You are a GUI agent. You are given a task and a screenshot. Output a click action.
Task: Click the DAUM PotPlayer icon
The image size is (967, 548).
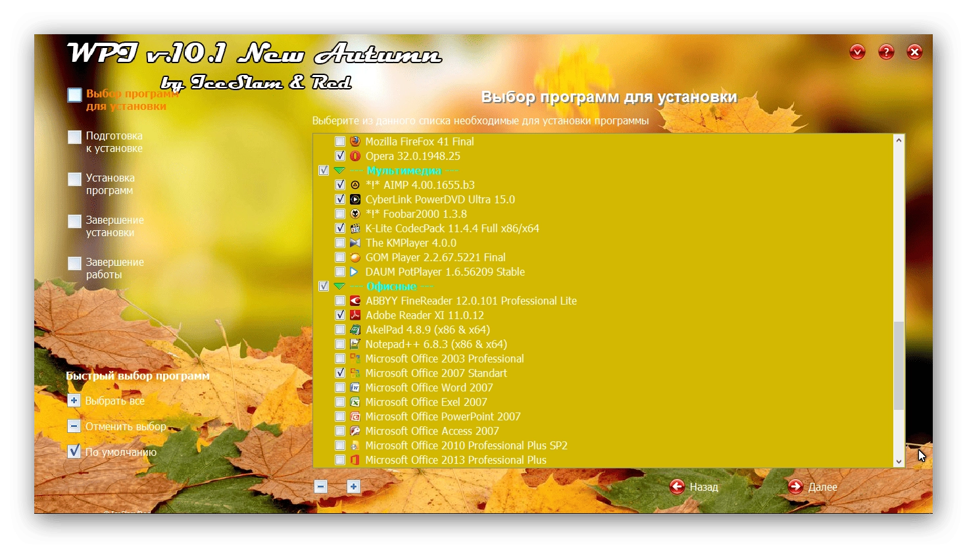click(x=355, y=272)
